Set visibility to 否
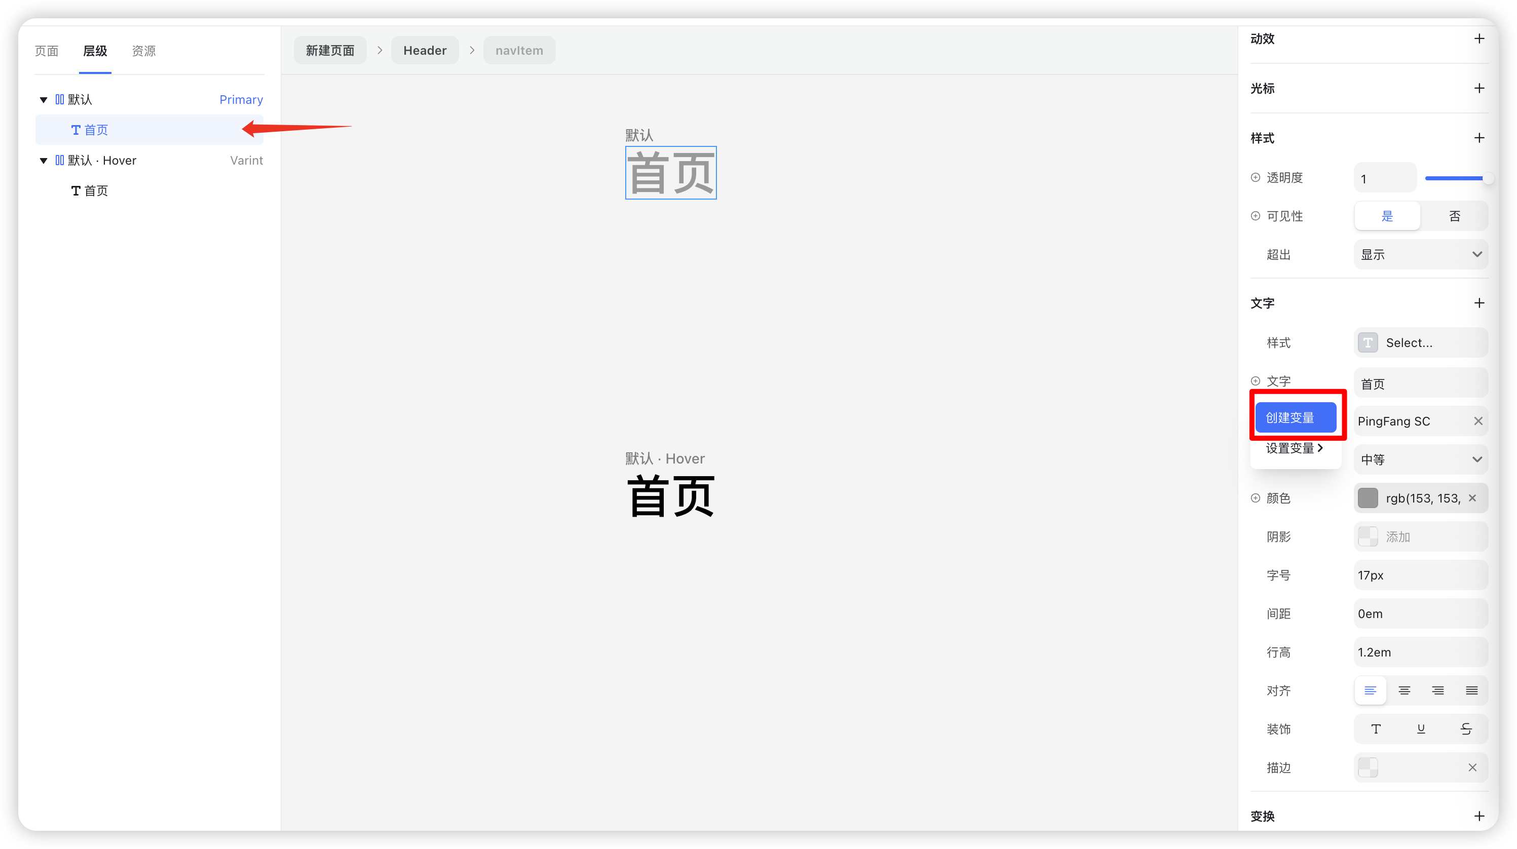Image resolution: width=1517 pixels, height=849 pixels. coord(1454,216)
